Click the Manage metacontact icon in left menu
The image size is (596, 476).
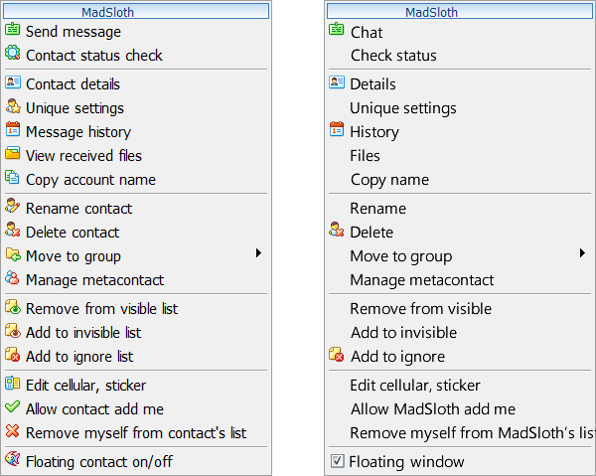point(12,279)
